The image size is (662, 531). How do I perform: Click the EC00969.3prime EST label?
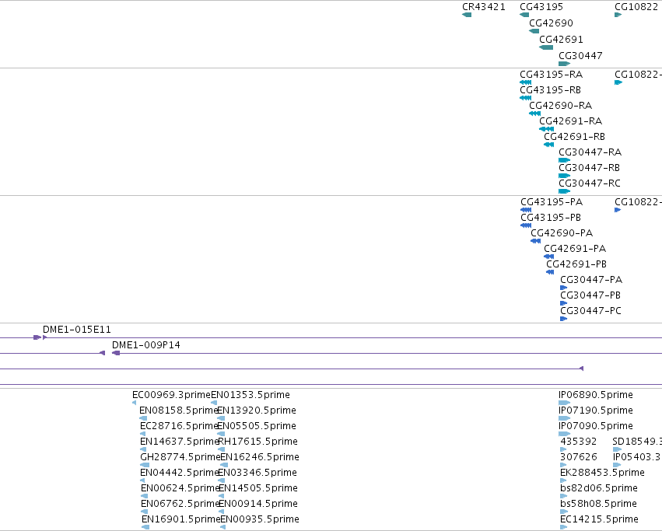pyautogui.click(x=171, y=395)
